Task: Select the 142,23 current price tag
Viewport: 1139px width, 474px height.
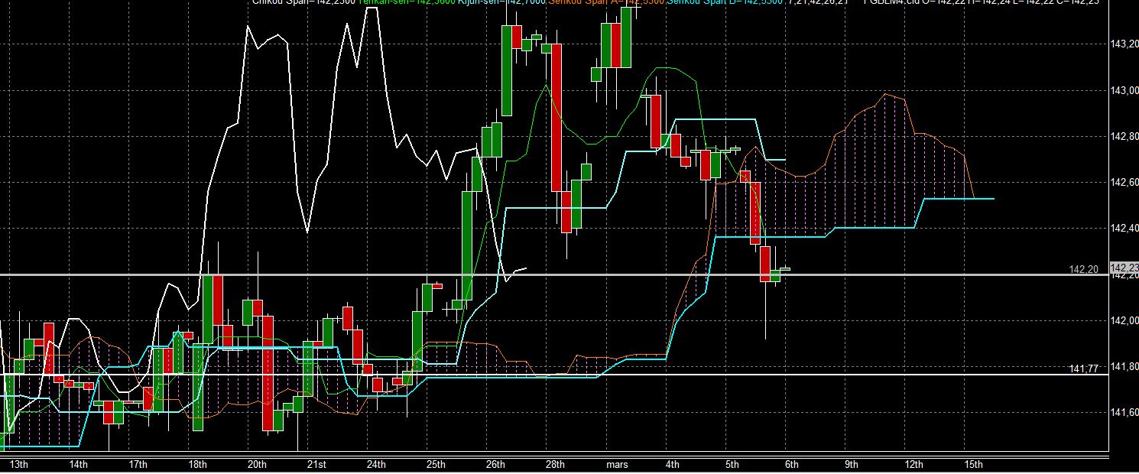Action: pos(1124,268)
